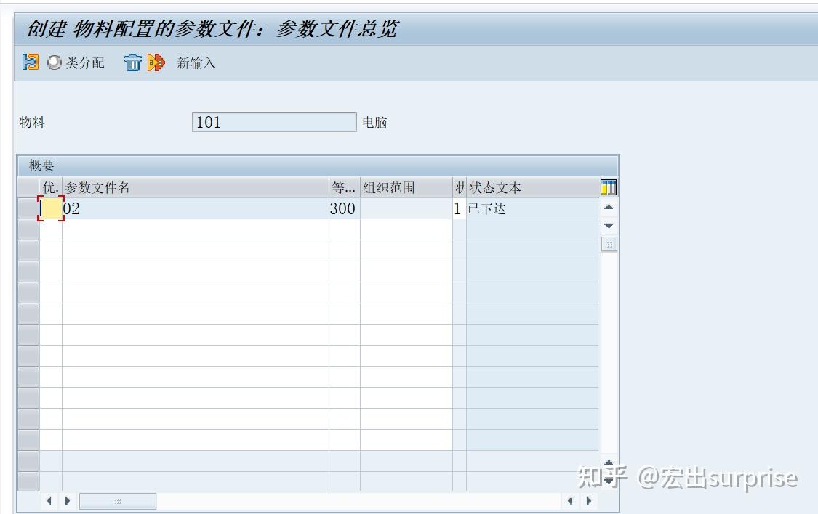Click the right arrow of horizontal scrollbar
This screenshot has width=818, height=514.
click(68, 501)
